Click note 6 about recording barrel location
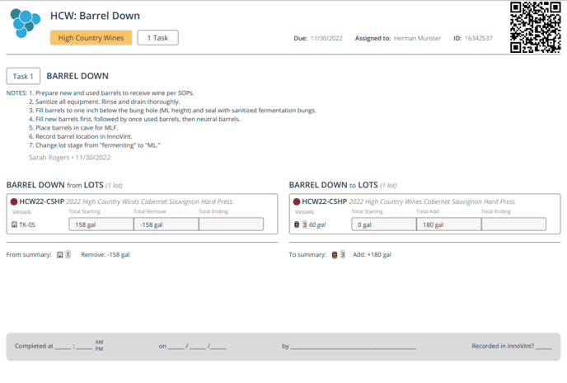This screenshot has width=567, height=383. tap(81, 136)
